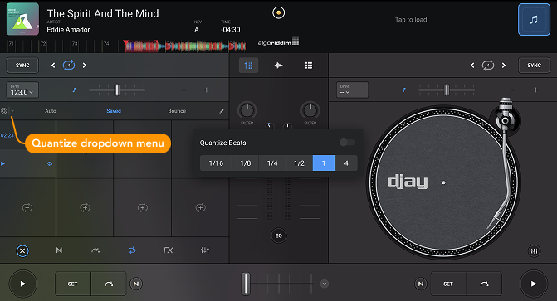Screen dimensions: 557x301
Task: Open the left deck FX tool
Action: pyautogui.click(x=168, y=250)
